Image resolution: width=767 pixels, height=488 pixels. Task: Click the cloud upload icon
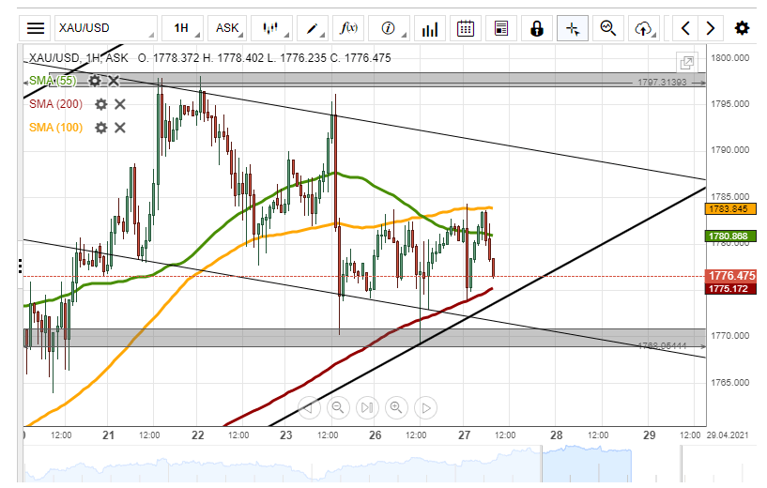644,28
